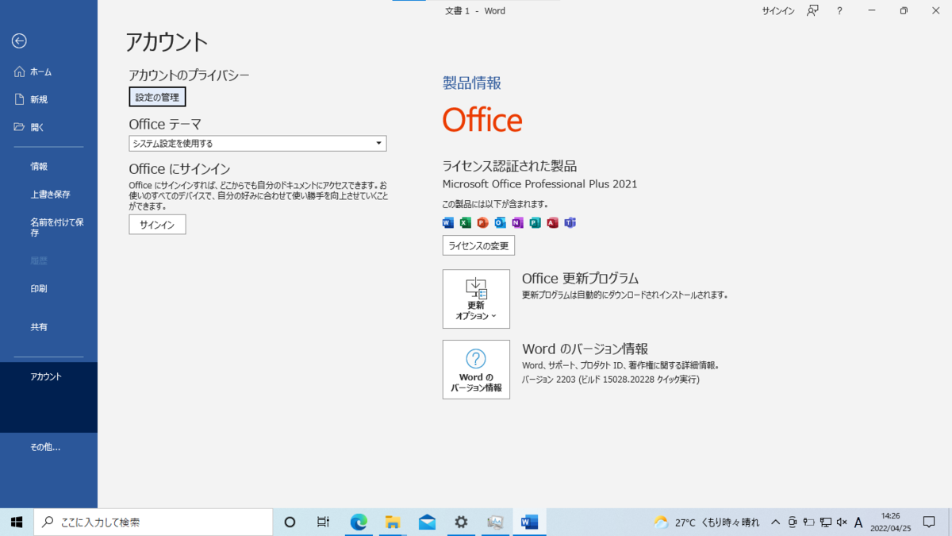Open Settings gear on the taskbar

coord(461,522)
